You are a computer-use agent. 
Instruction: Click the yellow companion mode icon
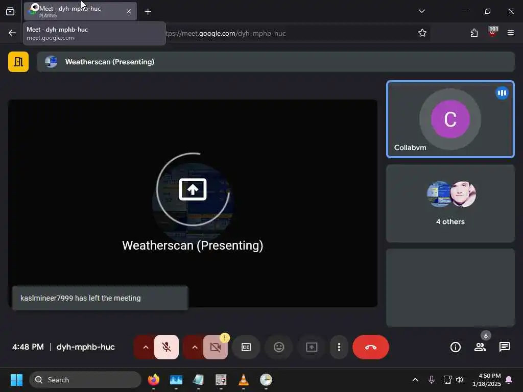18,62
